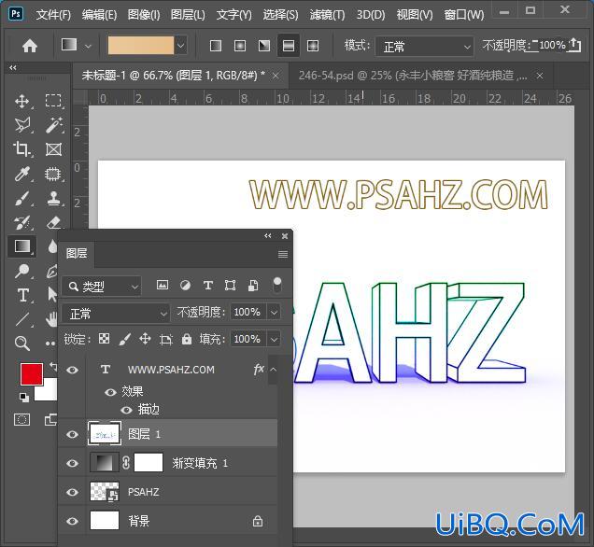Open the gradient picker arrow
Image resolution: width=594 pixels, height=547 pixels.
[x=180, y=46]
